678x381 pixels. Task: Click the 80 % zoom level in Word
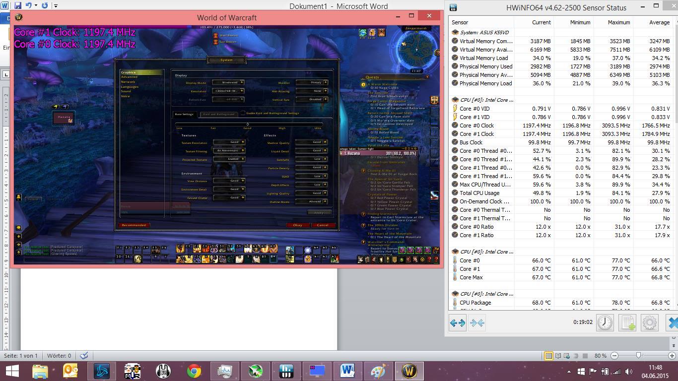pos(601,356)
